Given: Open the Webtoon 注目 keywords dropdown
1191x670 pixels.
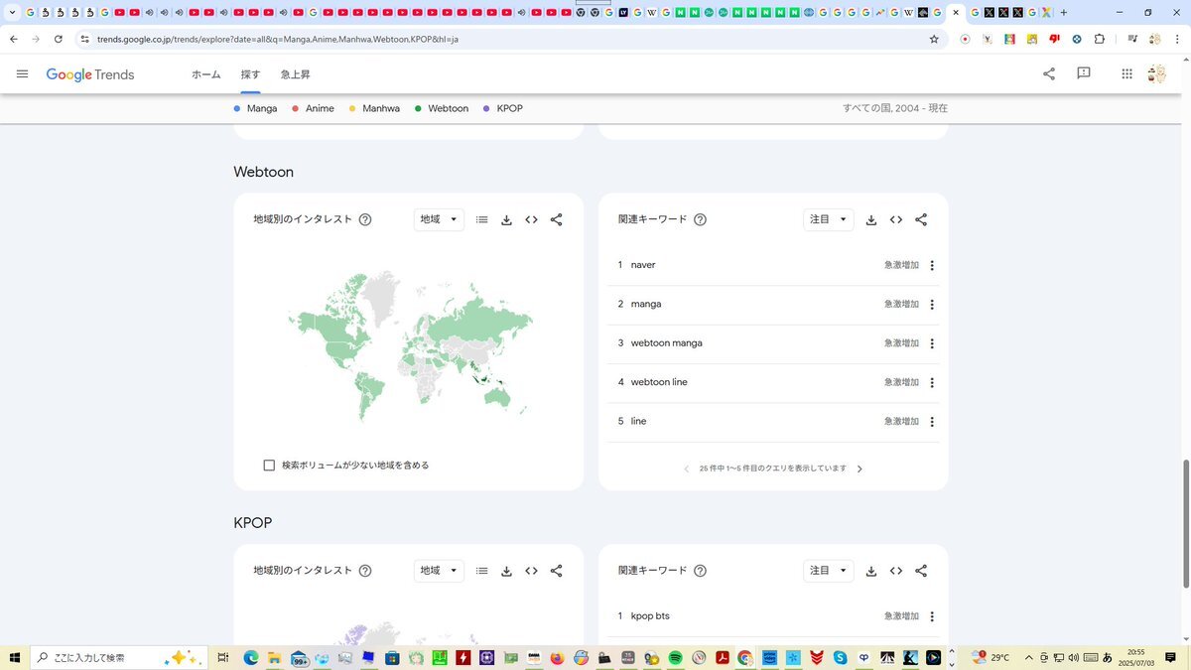Looking at the screenshot, I should 829,219.
